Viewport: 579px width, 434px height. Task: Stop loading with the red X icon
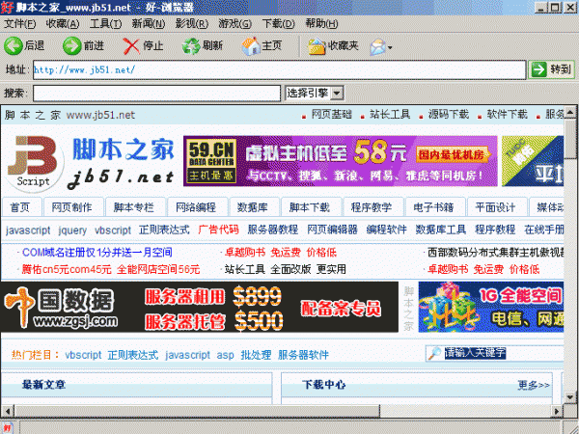(x=131, y=46)
